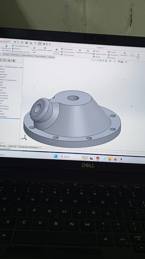The width and height of the screenshot is (145, 259).
Task: Open the display style cube in view toolbar
Action: point(110,61)
